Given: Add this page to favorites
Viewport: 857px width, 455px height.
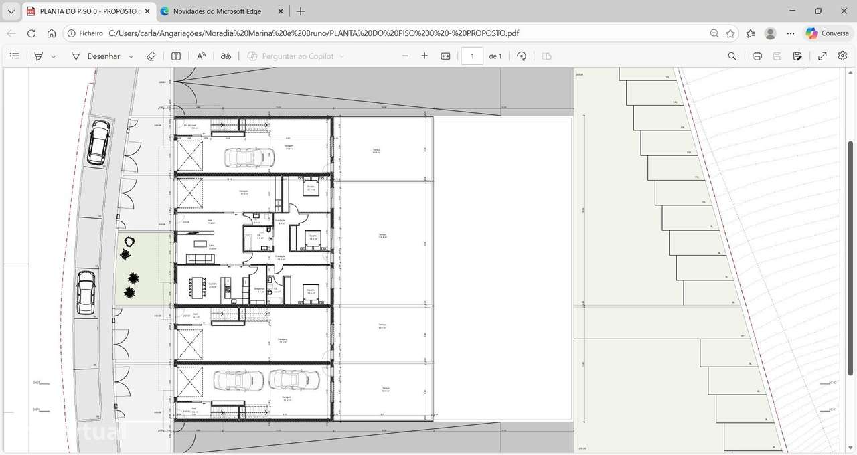Looking at the screenshot, I should (x=731, y=33).
